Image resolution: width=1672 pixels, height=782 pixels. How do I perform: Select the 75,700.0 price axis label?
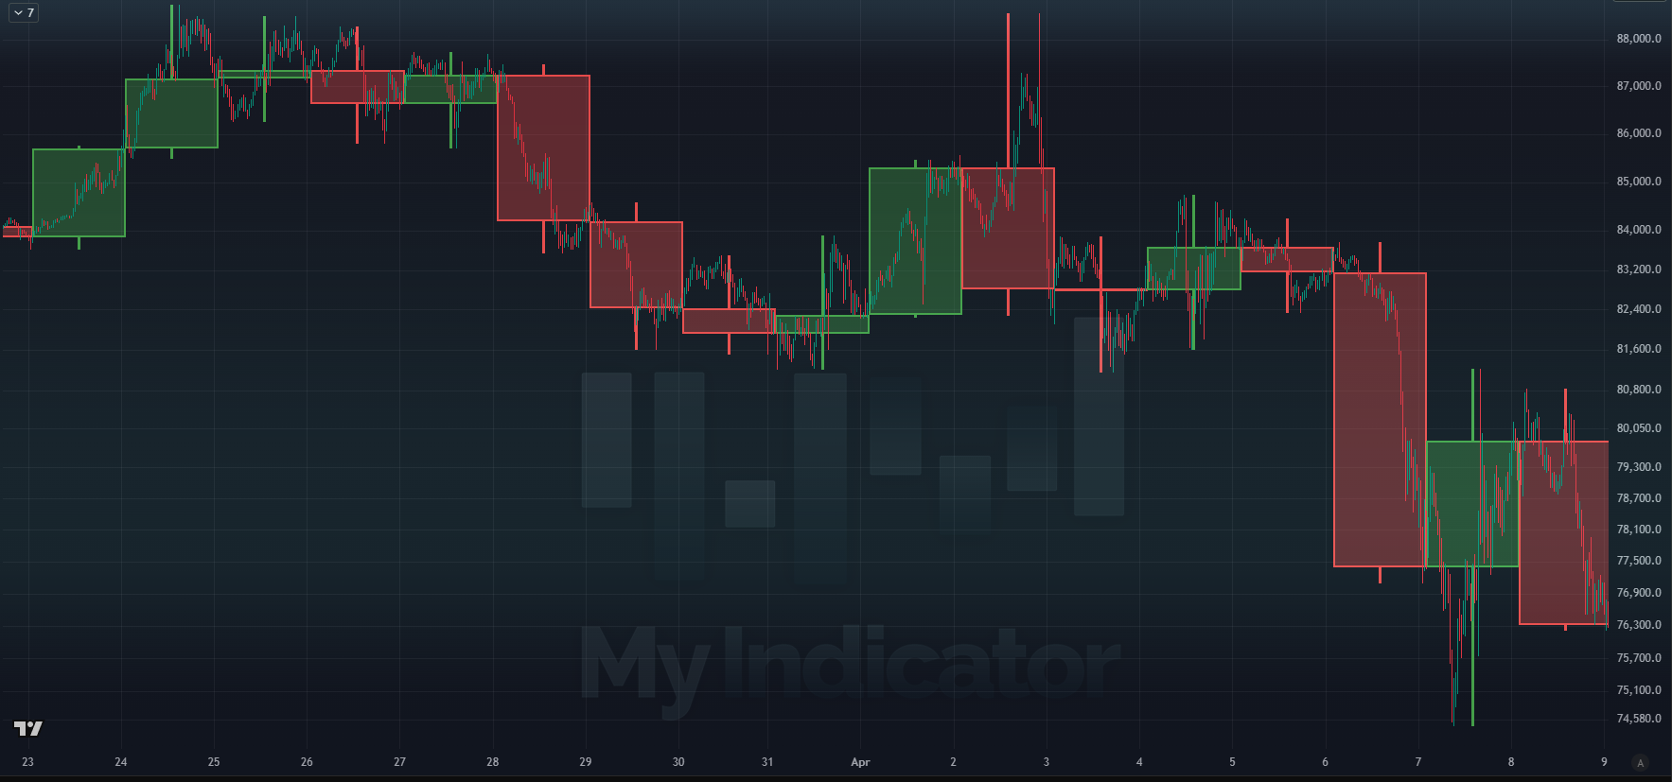(x=1639, y=658)
